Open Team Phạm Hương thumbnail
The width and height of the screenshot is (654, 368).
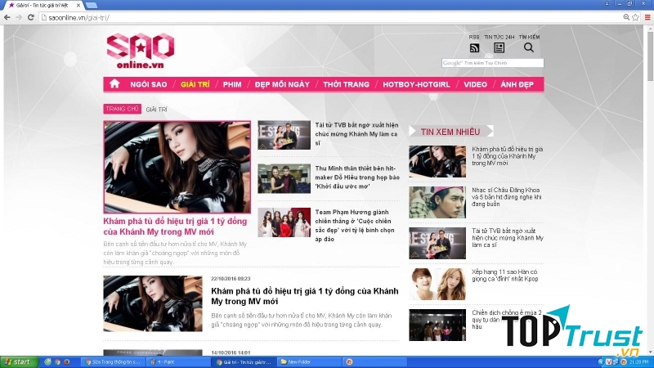click(x=284, y=222)
